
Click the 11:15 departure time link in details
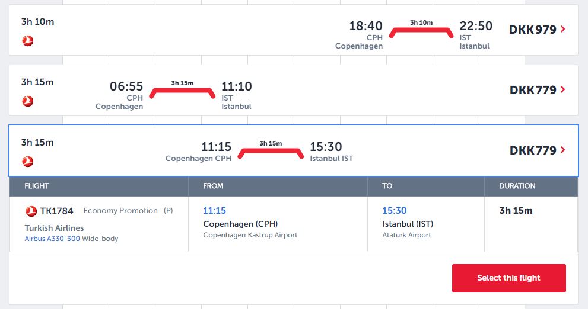tap(214, 211)
